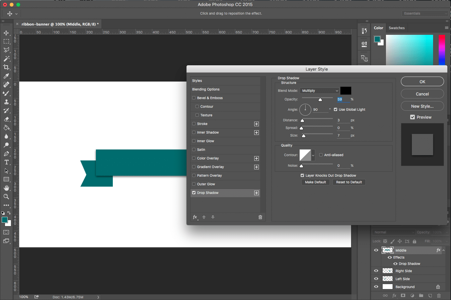
Task: Click Reset to Default
Action: (x=349, y=182)
